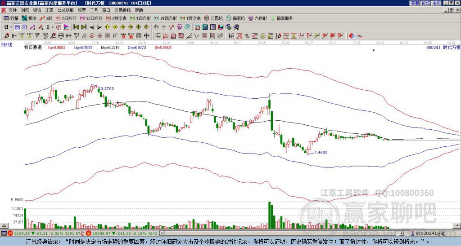The height and width of the screenshot is (246, 461).
Task: Select the crosshair cursor tool
Action: click(164, 27)
